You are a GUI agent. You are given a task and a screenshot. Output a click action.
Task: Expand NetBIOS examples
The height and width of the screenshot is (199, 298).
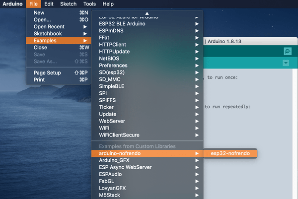pyautogui.click(x=148, y=59)
